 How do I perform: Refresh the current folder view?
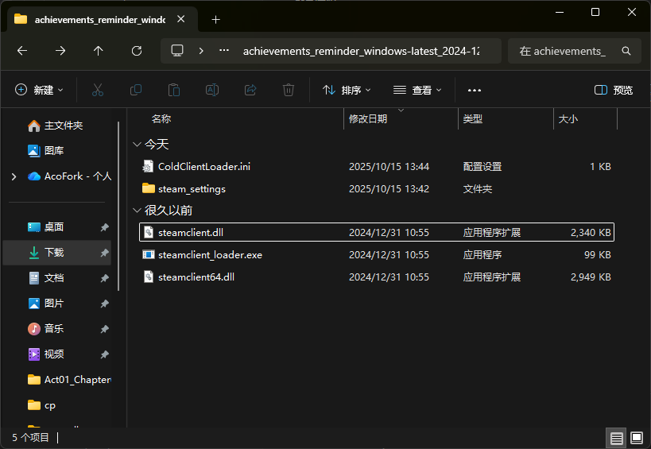tap(137, 51)
